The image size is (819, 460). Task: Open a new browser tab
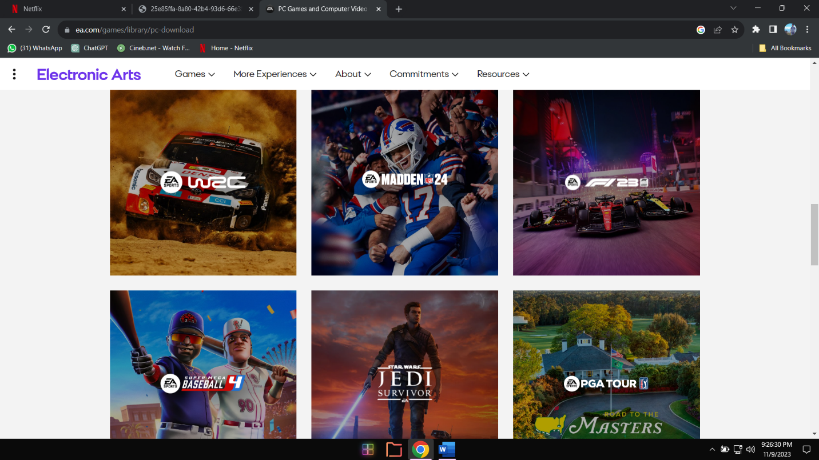pyautogui.click(x=399, y=9)
